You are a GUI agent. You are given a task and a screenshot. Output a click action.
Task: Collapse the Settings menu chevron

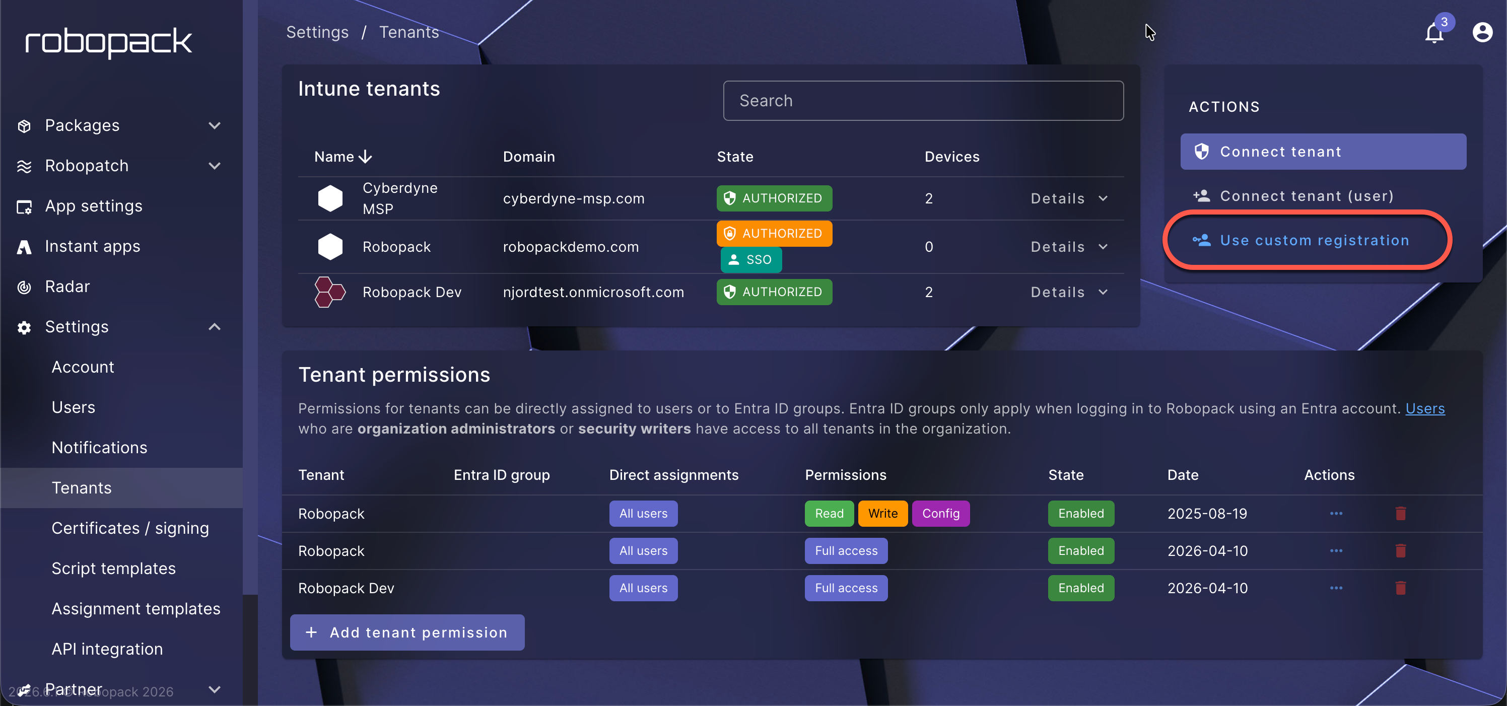point(215,327)
